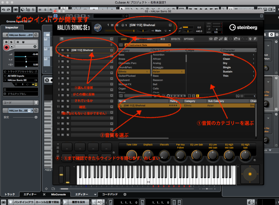The image size is (279, 205).
Task: Select Clean in Character list
Action: [226, 59]
